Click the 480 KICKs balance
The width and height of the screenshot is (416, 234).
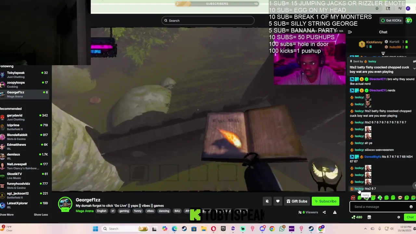[x=357, y=217]
